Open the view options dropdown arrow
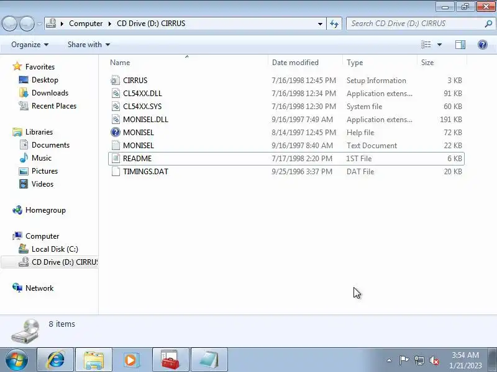The image size is (497, 372). 439,45
